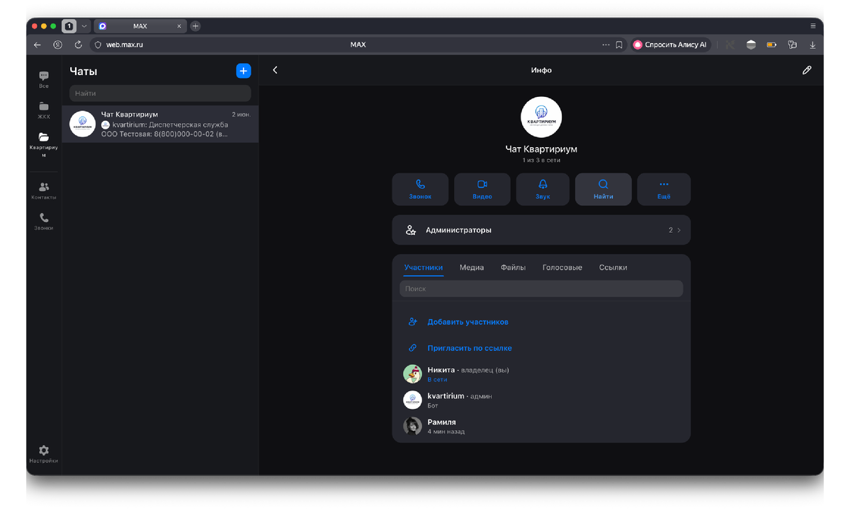Open member Никита's profile
The height and width of the screenshot is (510, 850).
click(541, 374)
